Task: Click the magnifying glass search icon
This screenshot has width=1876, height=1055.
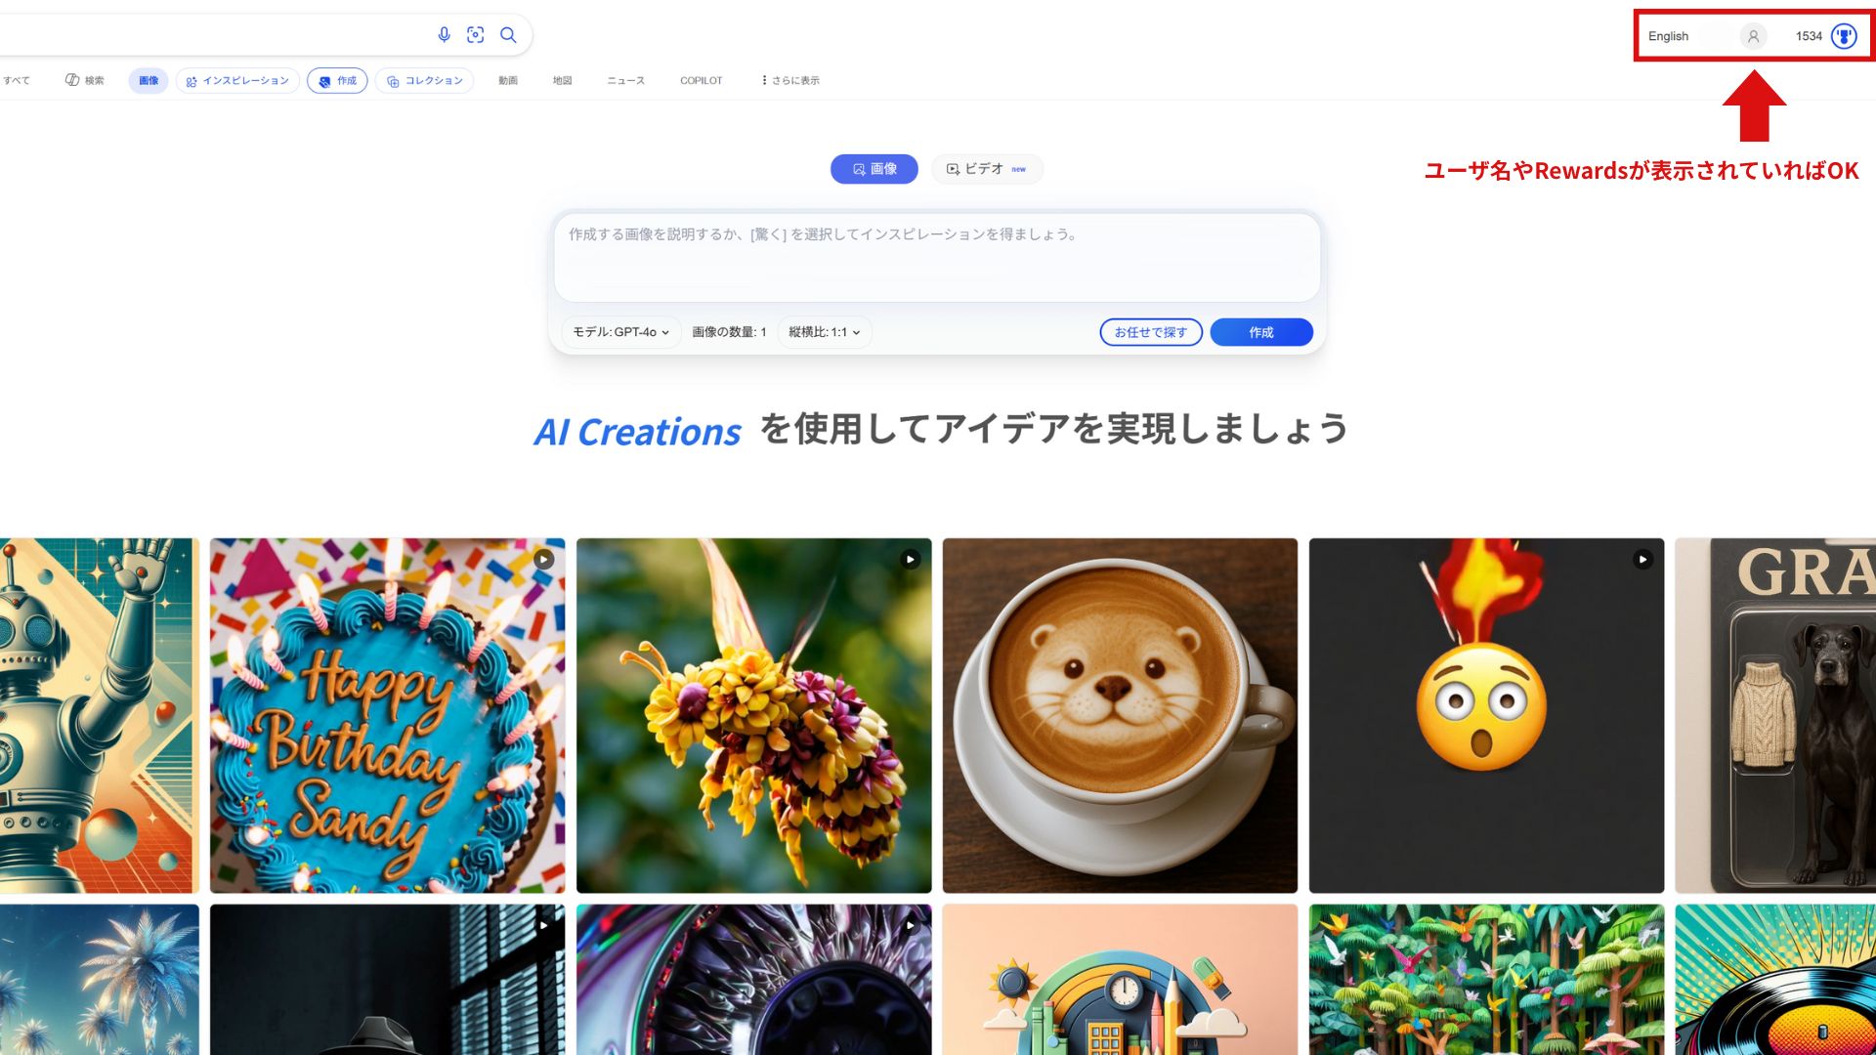Action: (x=508, y=35)
